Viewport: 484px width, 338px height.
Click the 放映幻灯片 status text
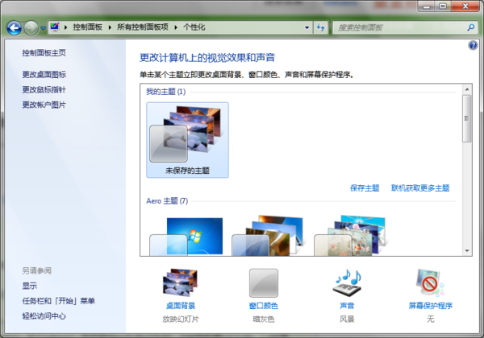[181, 319]
